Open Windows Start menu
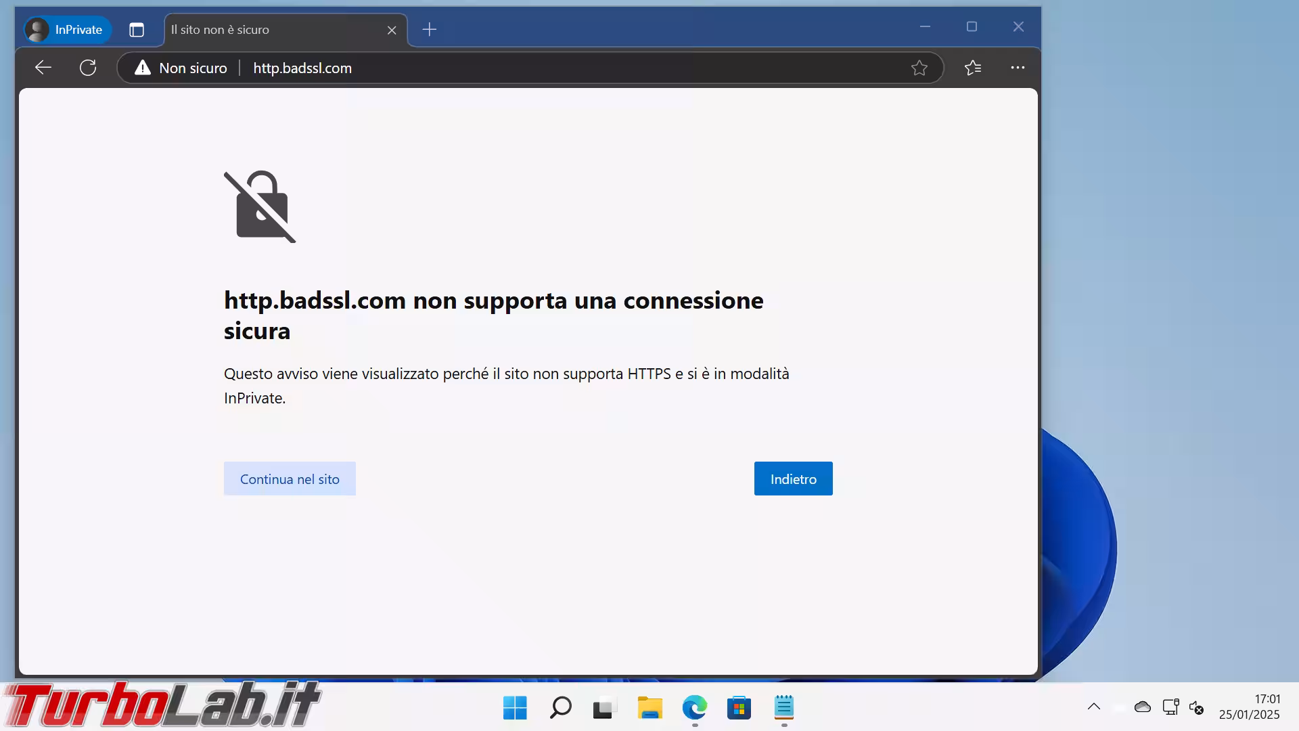This screenshot has width=1299, height=731. coord(515,708)
